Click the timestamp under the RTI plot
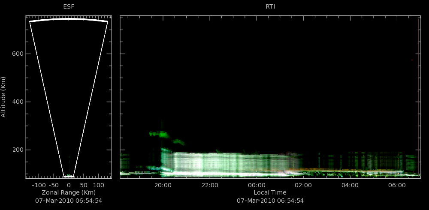 click(x=270, y=201)
